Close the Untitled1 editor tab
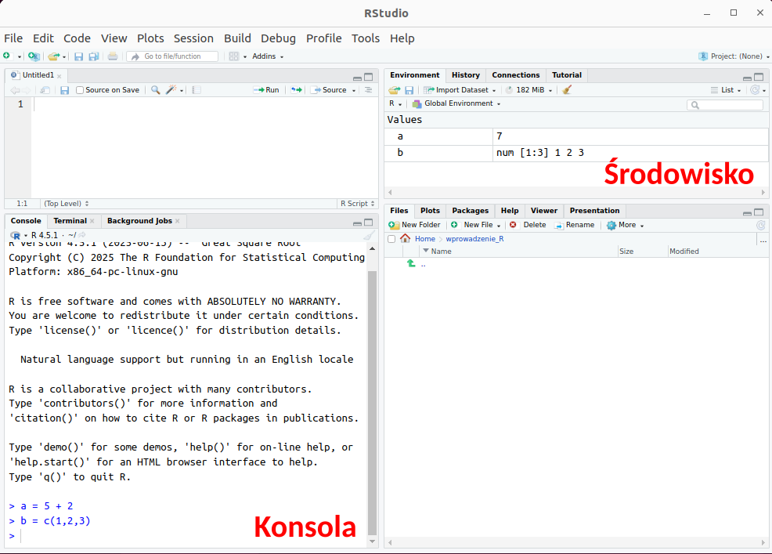 point(59,76)
